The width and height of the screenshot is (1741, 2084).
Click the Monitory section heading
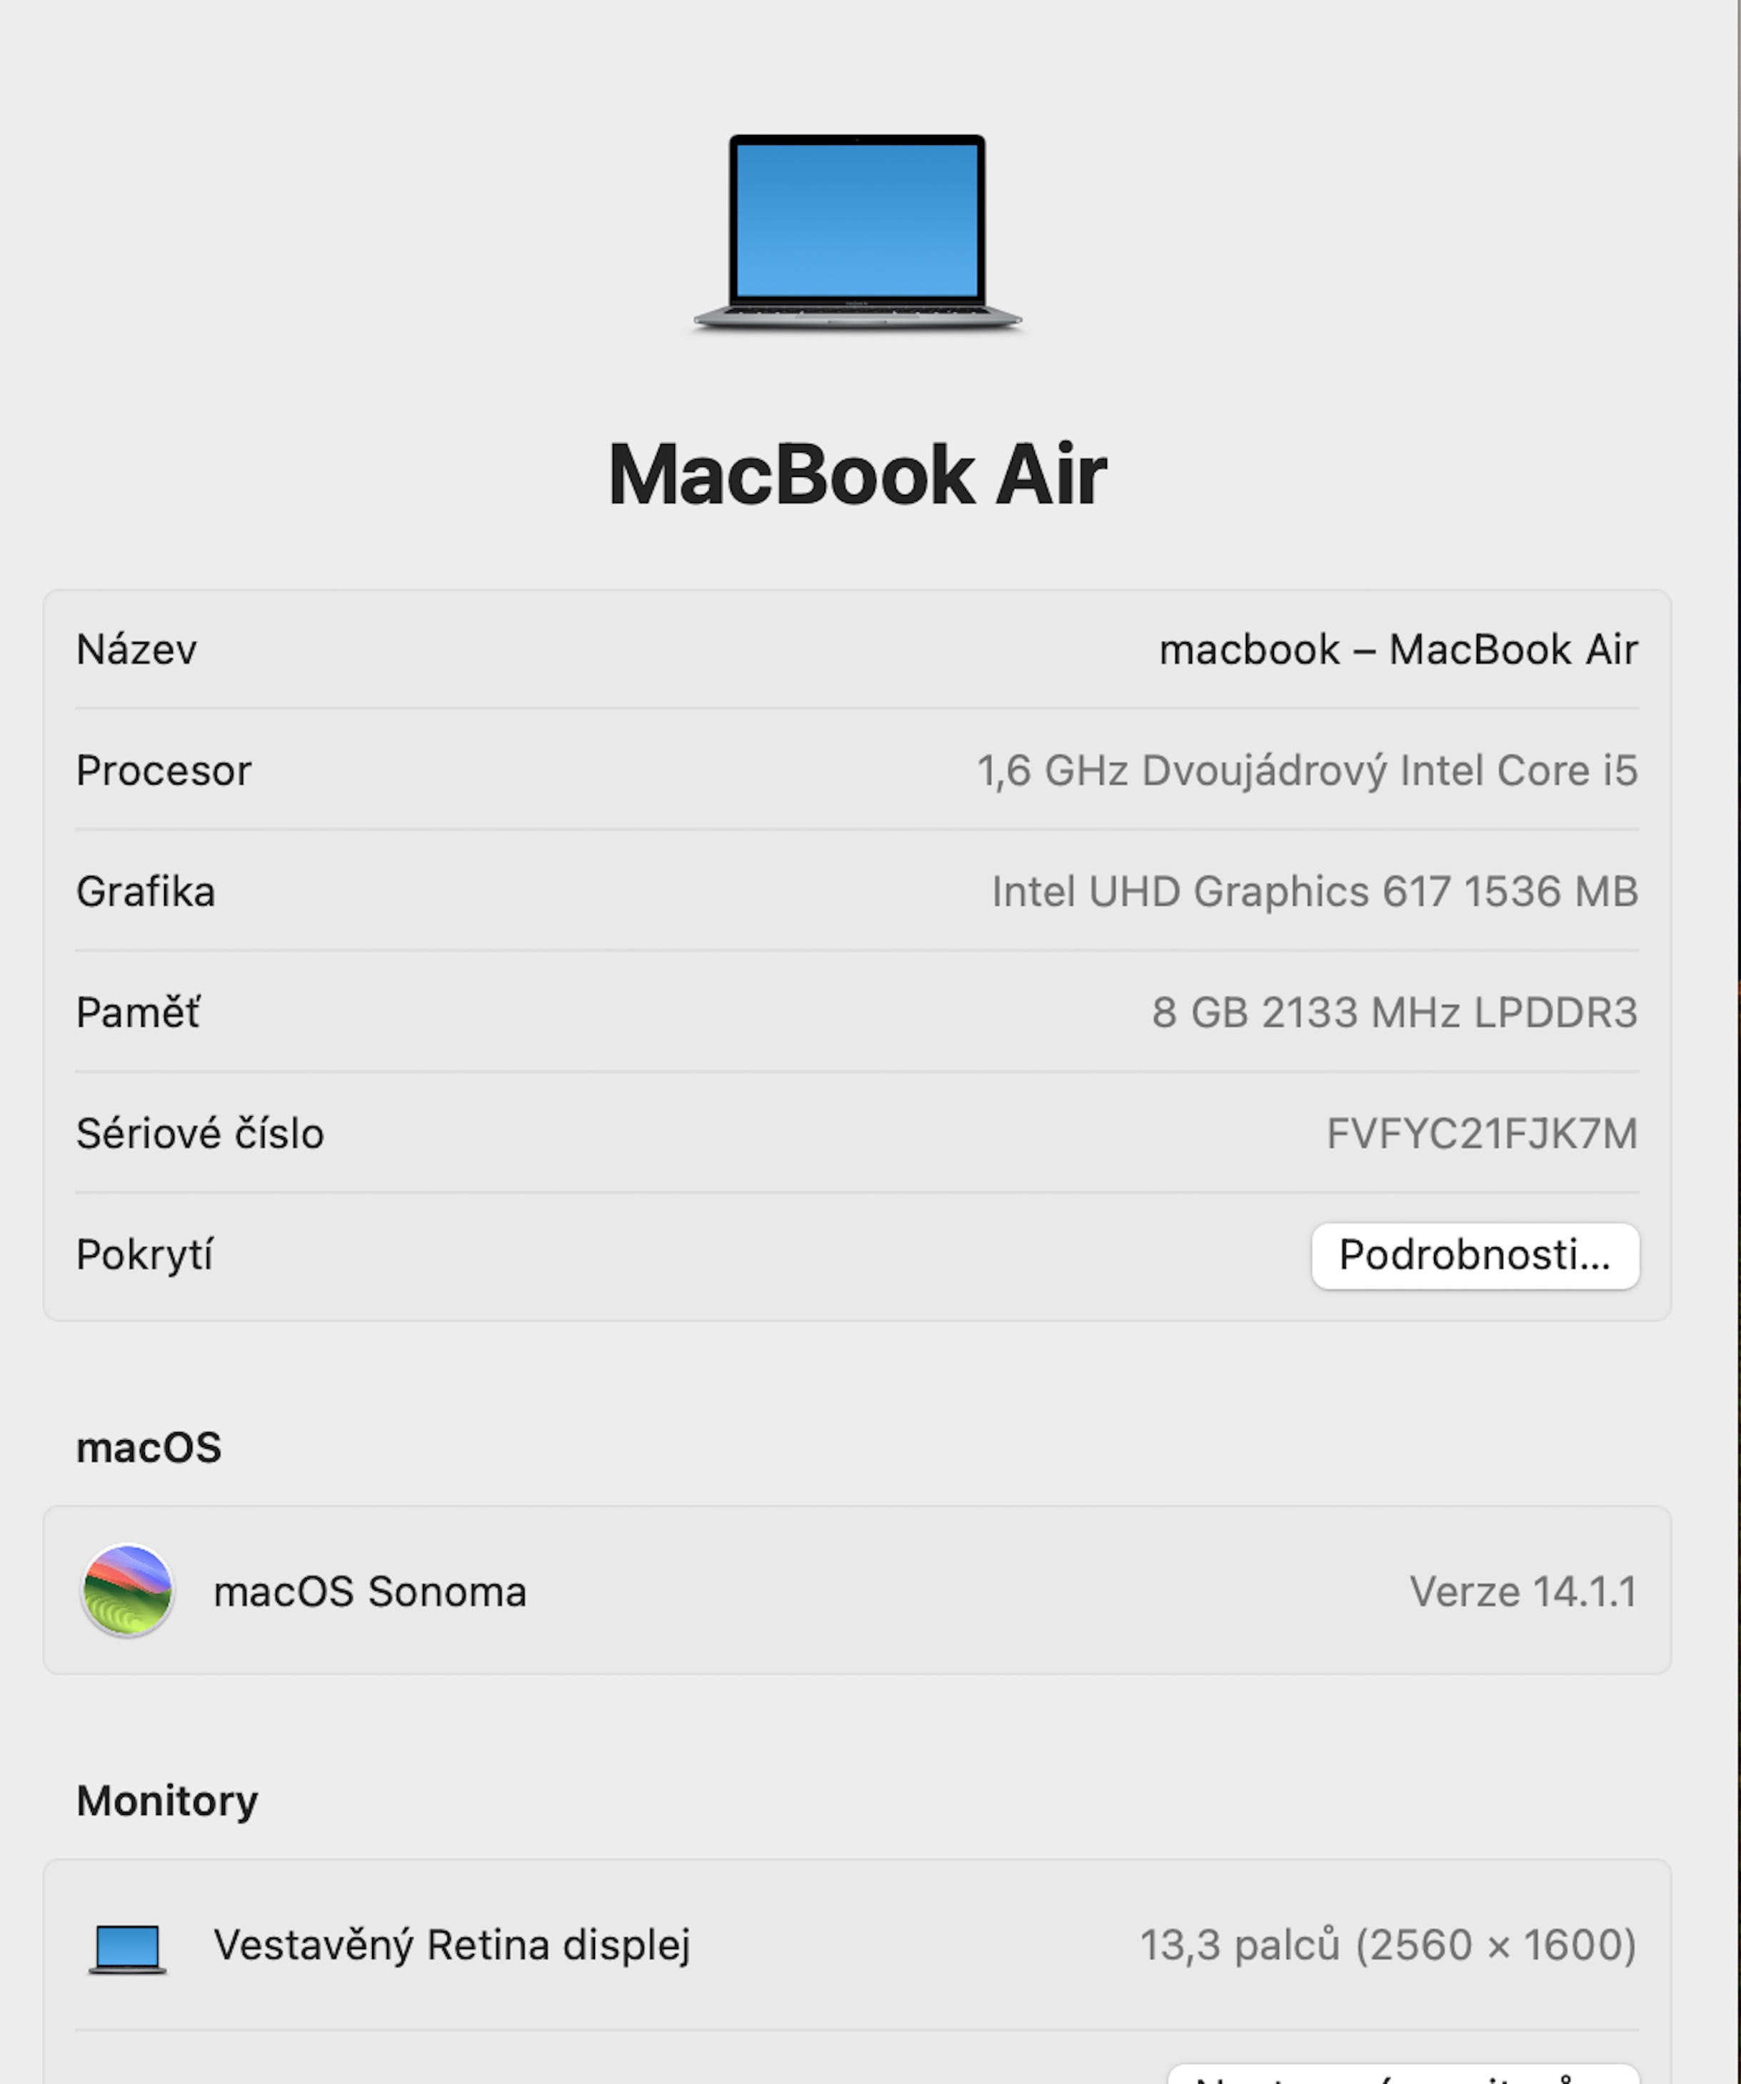pos(167,1801)
